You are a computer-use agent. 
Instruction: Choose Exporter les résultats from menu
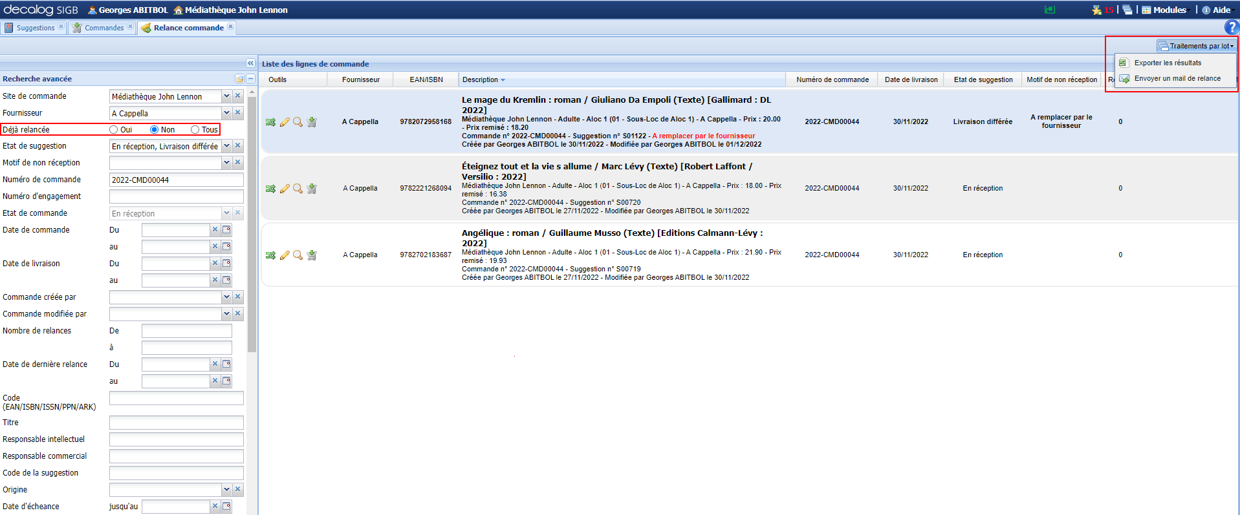1175,63
